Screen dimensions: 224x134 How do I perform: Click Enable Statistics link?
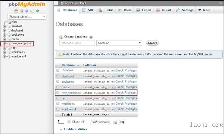pos(75,129)
